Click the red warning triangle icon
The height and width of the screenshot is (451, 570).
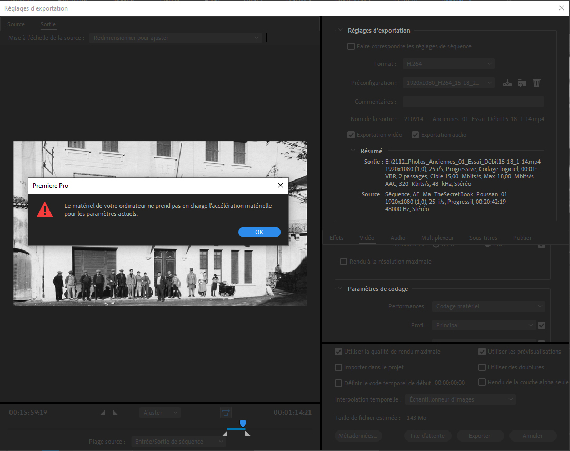pos(45,210)
